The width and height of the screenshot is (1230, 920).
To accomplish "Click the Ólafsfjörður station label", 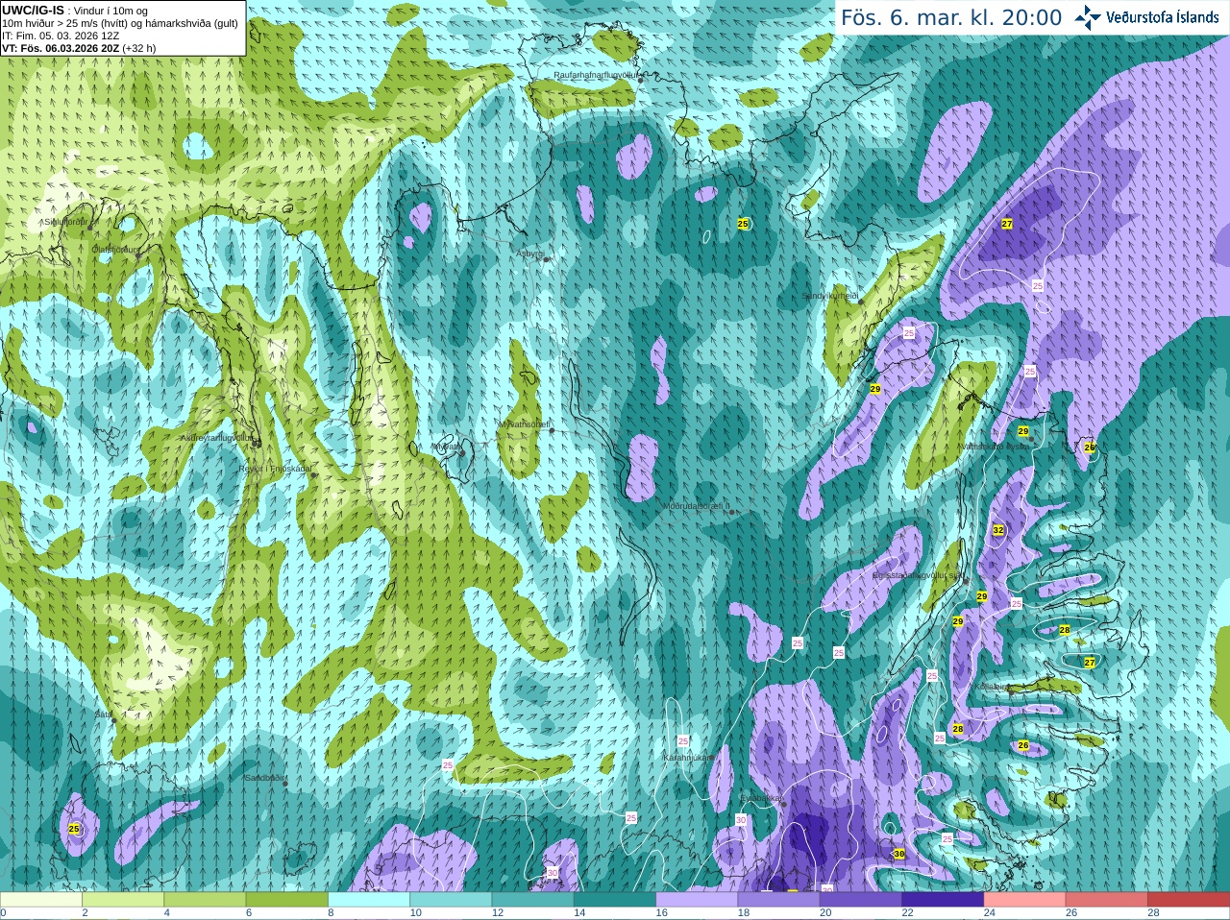I will [115, 250].
